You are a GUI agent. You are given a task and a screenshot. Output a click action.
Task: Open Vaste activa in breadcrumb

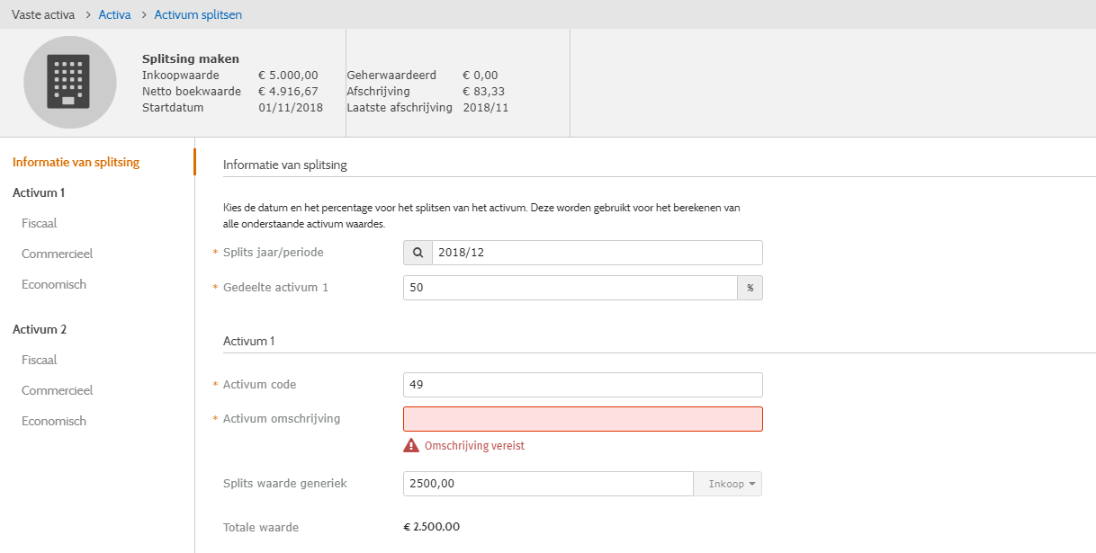43,14
